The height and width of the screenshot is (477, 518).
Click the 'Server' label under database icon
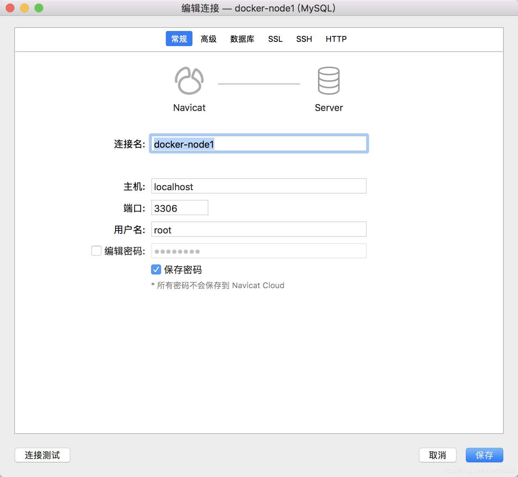point(329,108)
